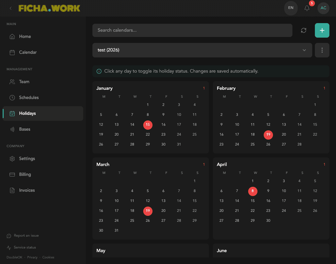Click the back arrow beside the logo

(11, 8)
